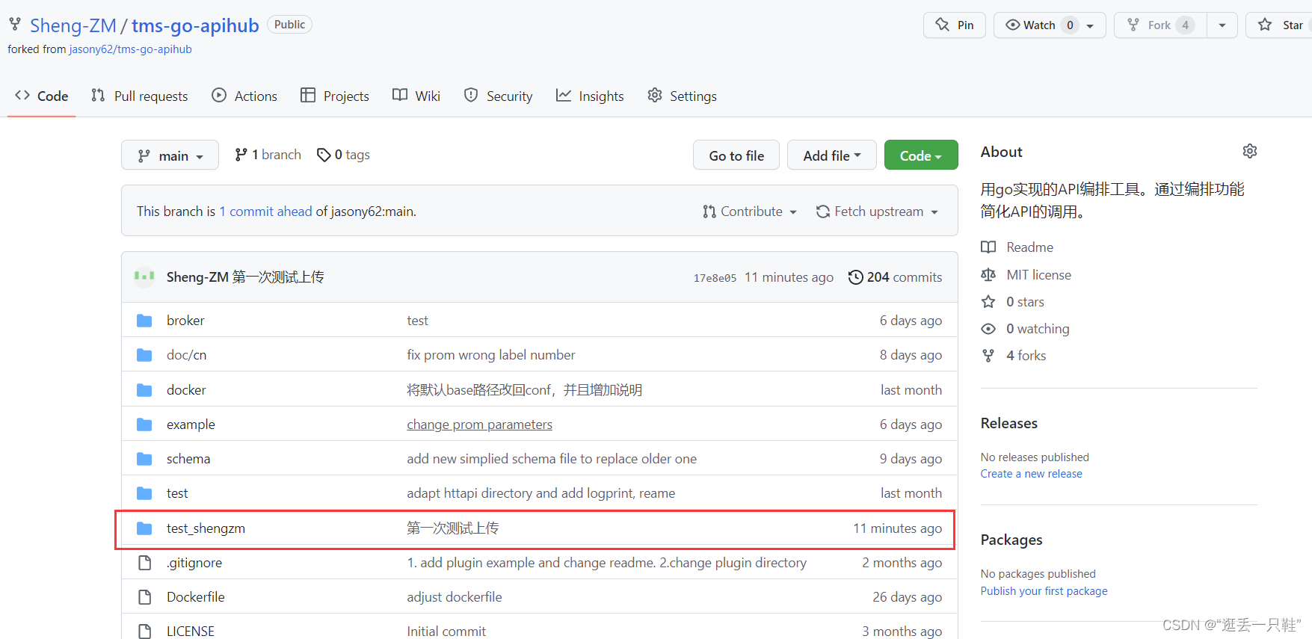Open the Actions tab

[244, 96]
